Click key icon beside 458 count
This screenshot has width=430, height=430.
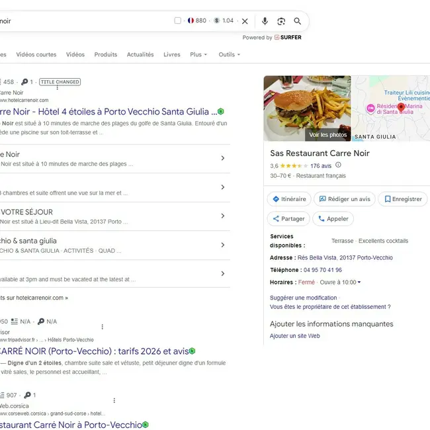(x=24, y=82)
